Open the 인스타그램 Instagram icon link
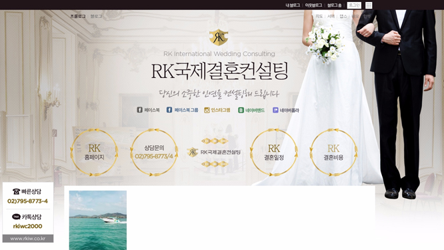This screenshot has width=444, height=250. pyautogui.click(x=207, y=110)
